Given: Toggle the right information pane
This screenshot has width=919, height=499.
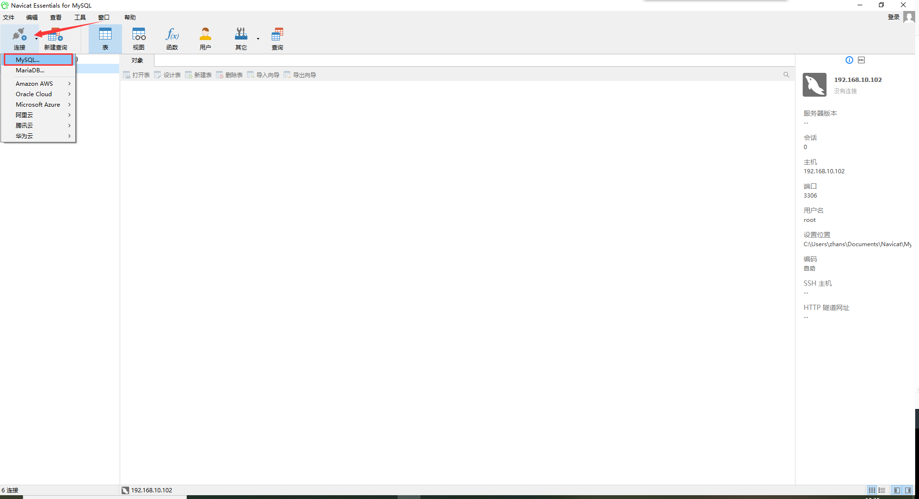Looking at the screenshot, I should [x=908, y=490].
